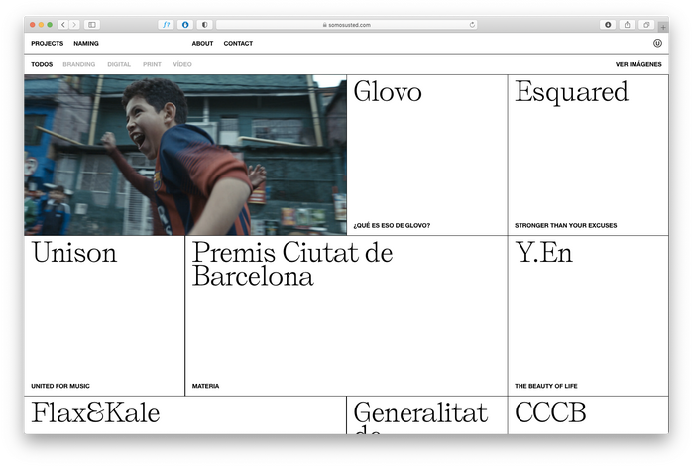The image size is (693, 466).
Task: Click the 'UNITED FOR MUSIC' caption
Action: click(60, 386)
